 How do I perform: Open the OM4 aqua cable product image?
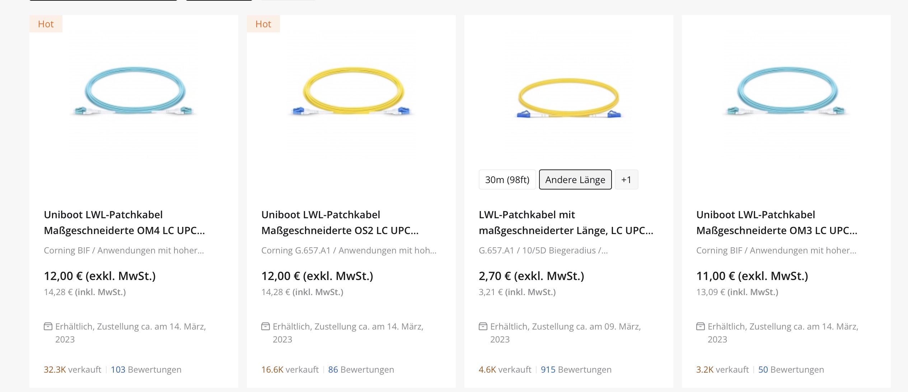click(134, 92)
